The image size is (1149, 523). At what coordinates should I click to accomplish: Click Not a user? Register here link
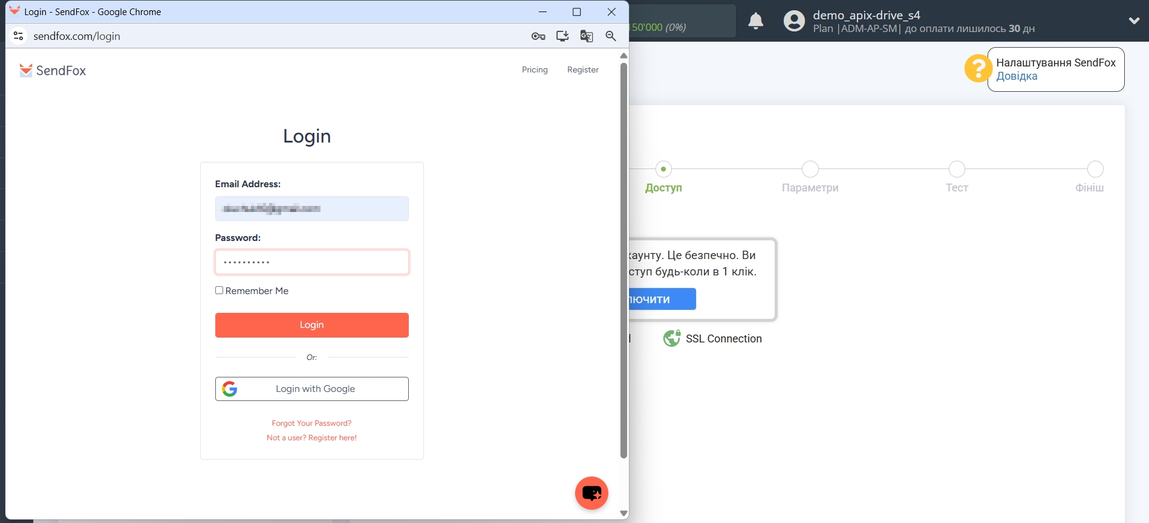311,438
